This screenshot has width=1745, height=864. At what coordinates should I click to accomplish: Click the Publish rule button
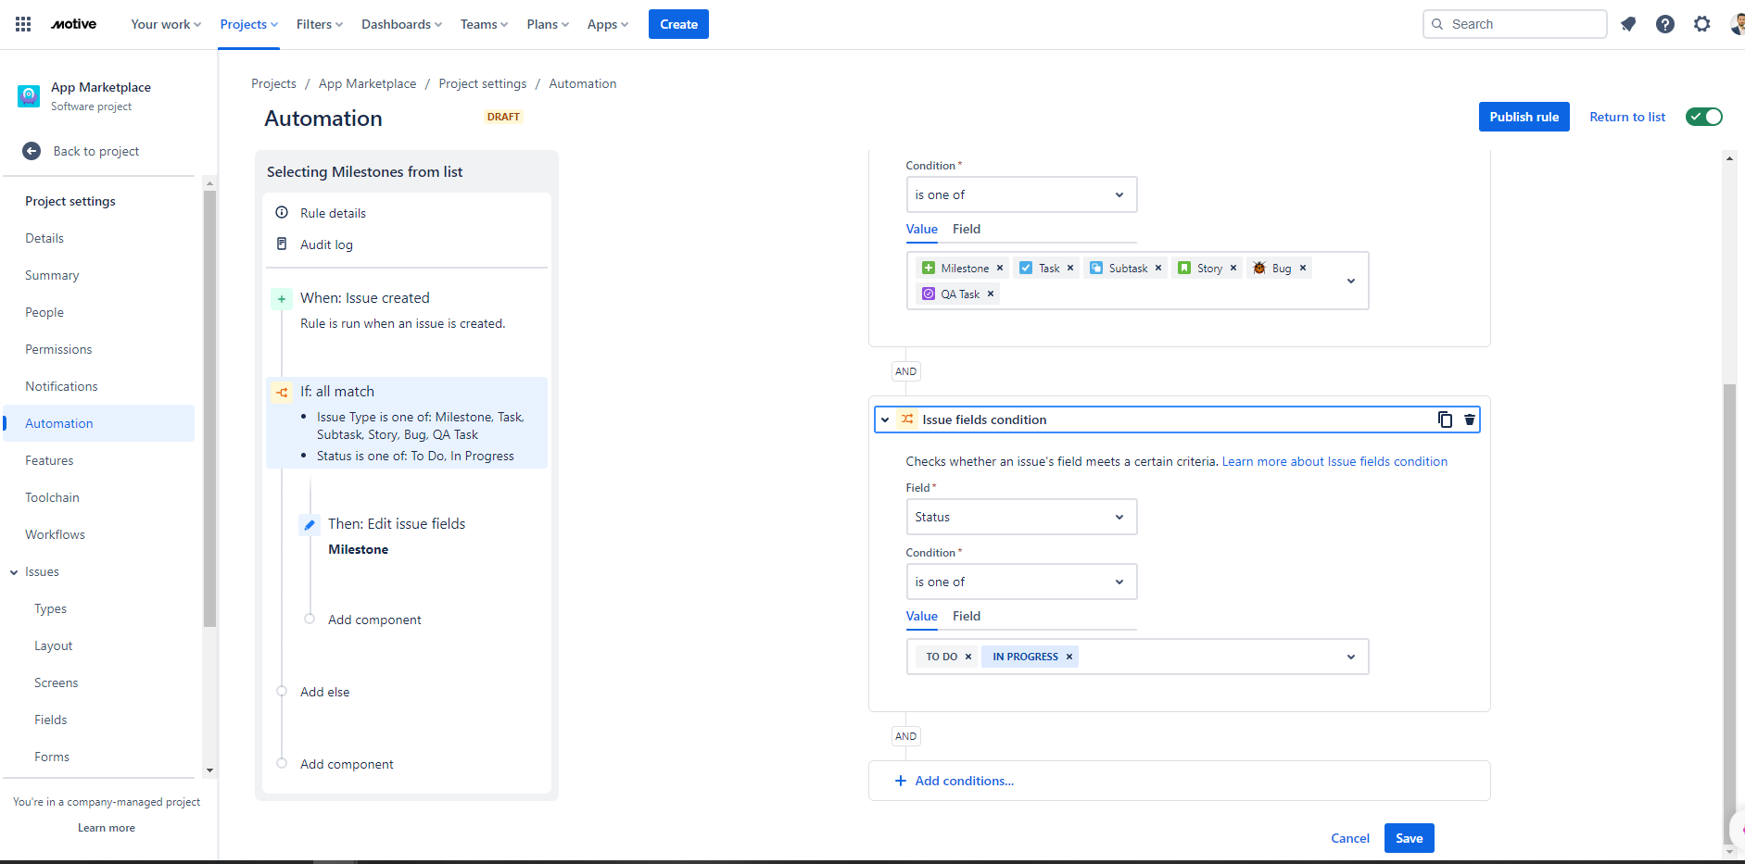pyautogui.click(x=1524, y=117)
